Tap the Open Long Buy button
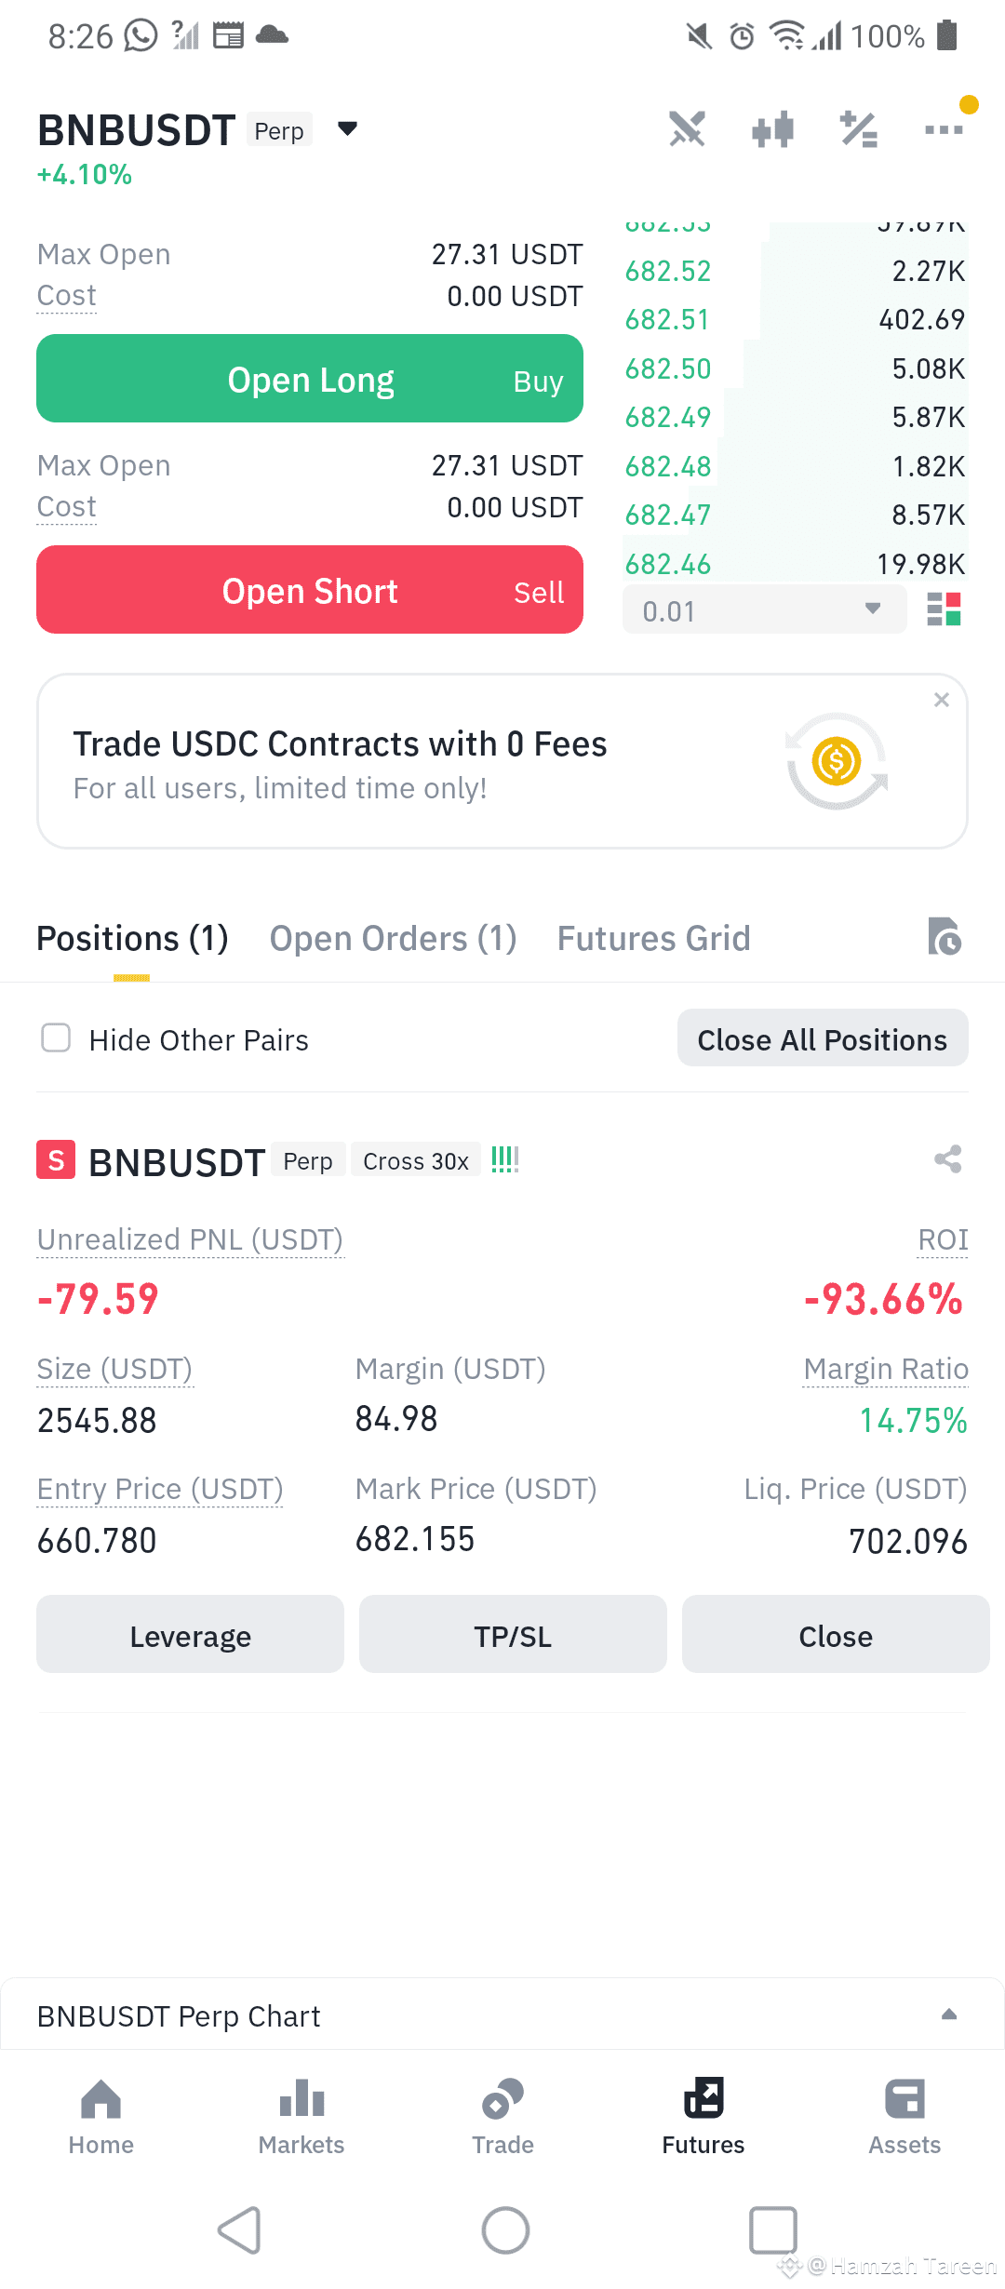The height and width of the screenshot is (2289, 1005). point(310,379)
